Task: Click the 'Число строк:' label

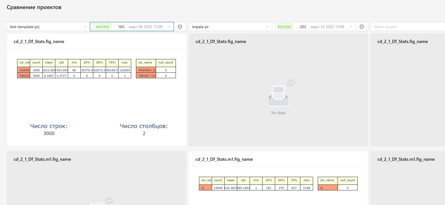Action: pos(49,126)
